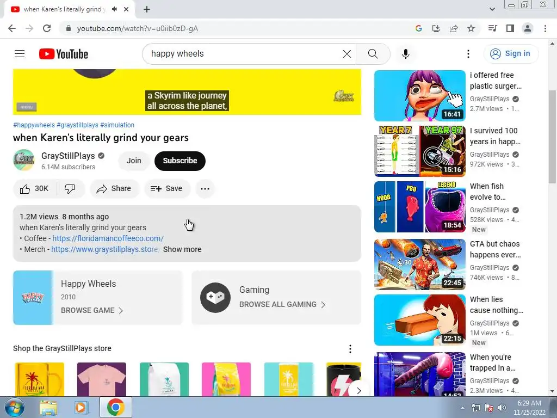Bookmark this page with star icon
The image size is (557, 418).
click(x=471, y=28)
